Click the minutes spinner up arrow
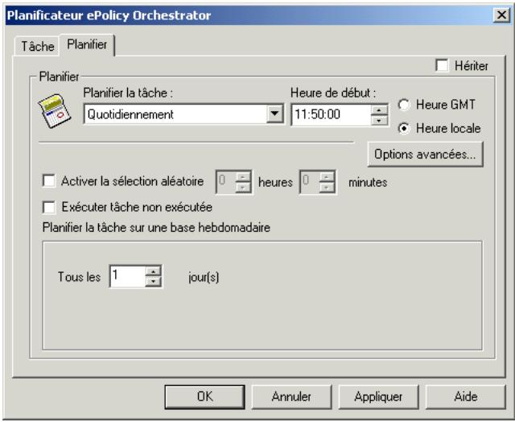515x422 pixels. pyautogui.click(x=327, y=177)
